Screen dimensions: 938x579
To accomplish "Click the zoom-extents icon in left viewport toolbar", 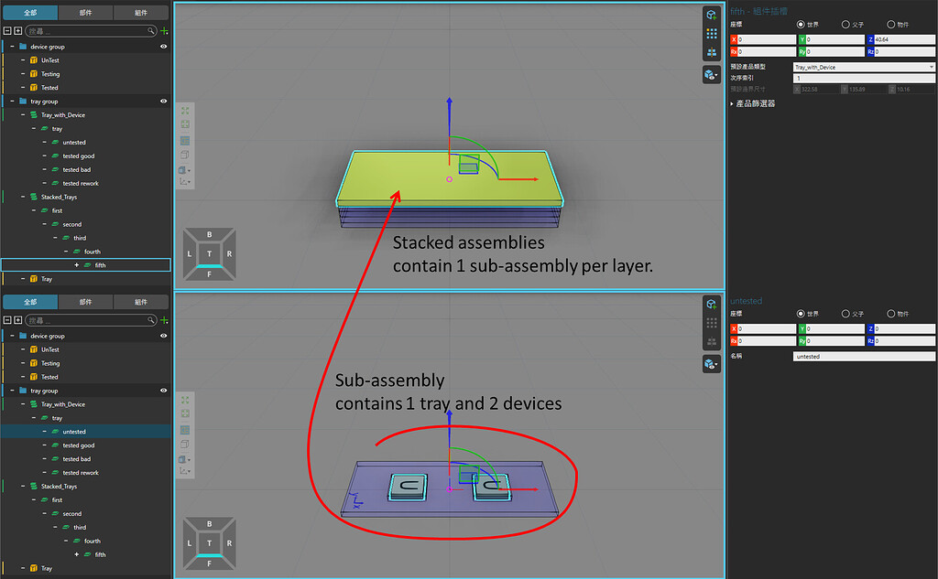I will point(185,110).
